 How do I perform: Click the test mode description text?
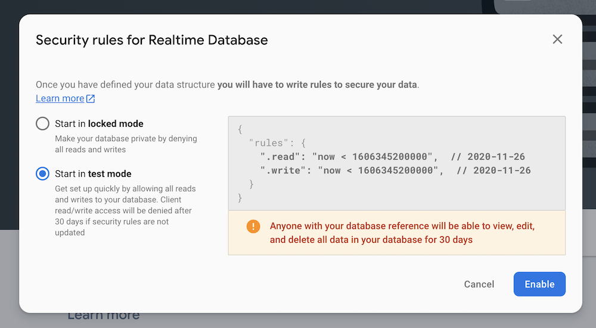pos(125,210)
